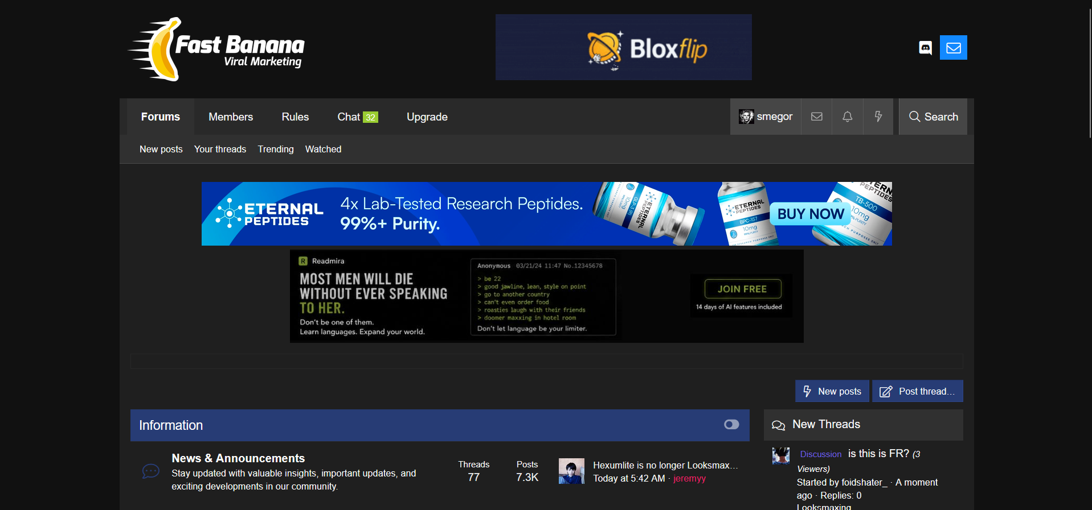The image size is (1092, 510).
Task: Go to the Rules page
Action: tap(295, 117)
